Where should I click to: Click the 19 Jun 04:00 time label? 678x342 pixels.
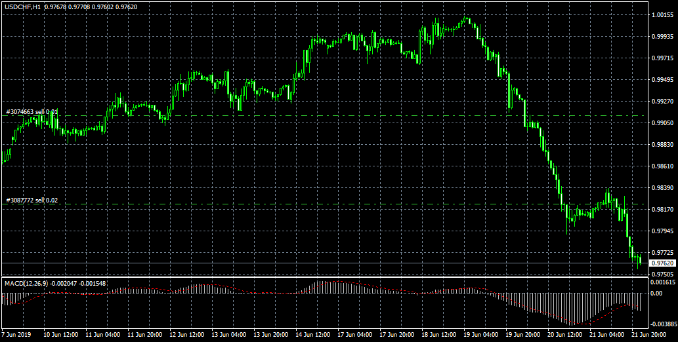481,334
